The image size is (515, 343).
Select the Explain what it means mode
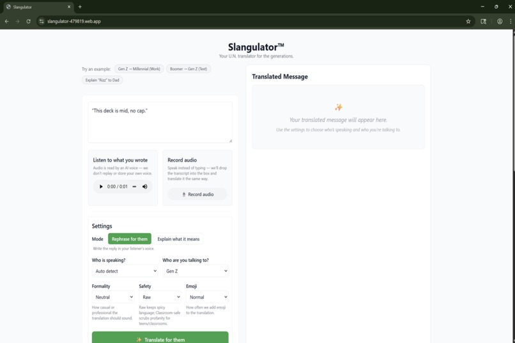click(x=178, y=239)
